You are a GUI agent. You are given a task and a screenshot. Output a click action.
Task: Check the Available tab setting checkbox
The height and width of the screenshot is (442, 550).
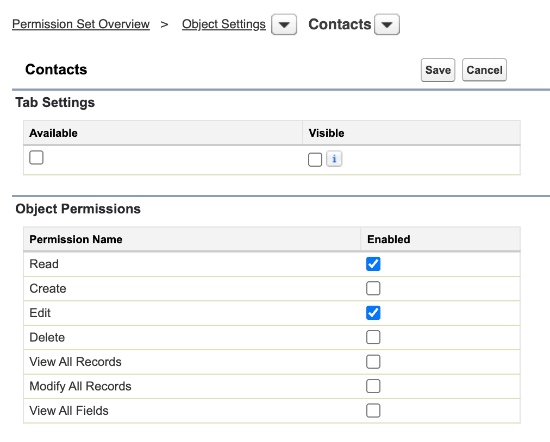click(36, 157)
